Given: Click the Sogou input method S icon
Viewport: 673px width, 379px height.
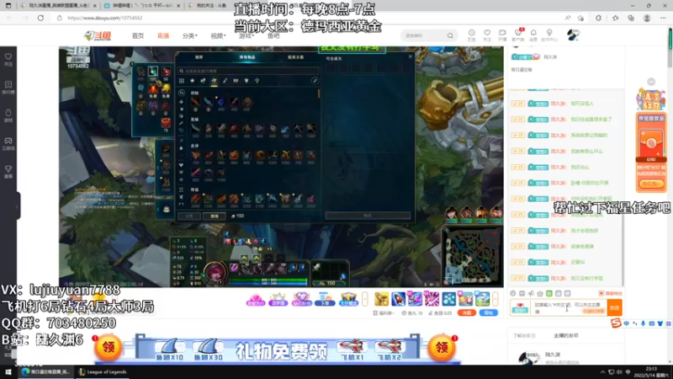Looking at the screenshot, I should tap(616, 323).
